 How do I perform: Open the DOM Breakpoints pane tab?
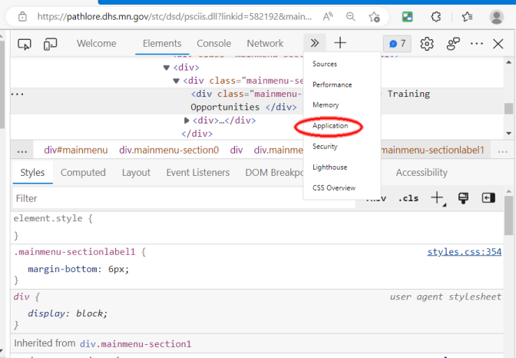[274, 173]
